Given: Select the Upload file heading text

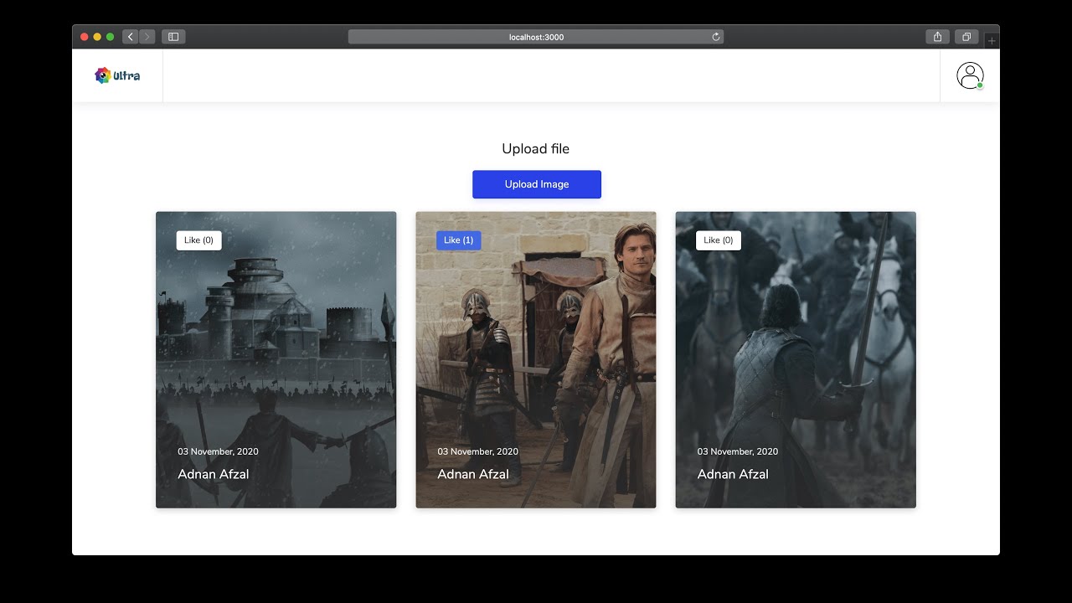Looking at the screenshot, I should point(536,149).
